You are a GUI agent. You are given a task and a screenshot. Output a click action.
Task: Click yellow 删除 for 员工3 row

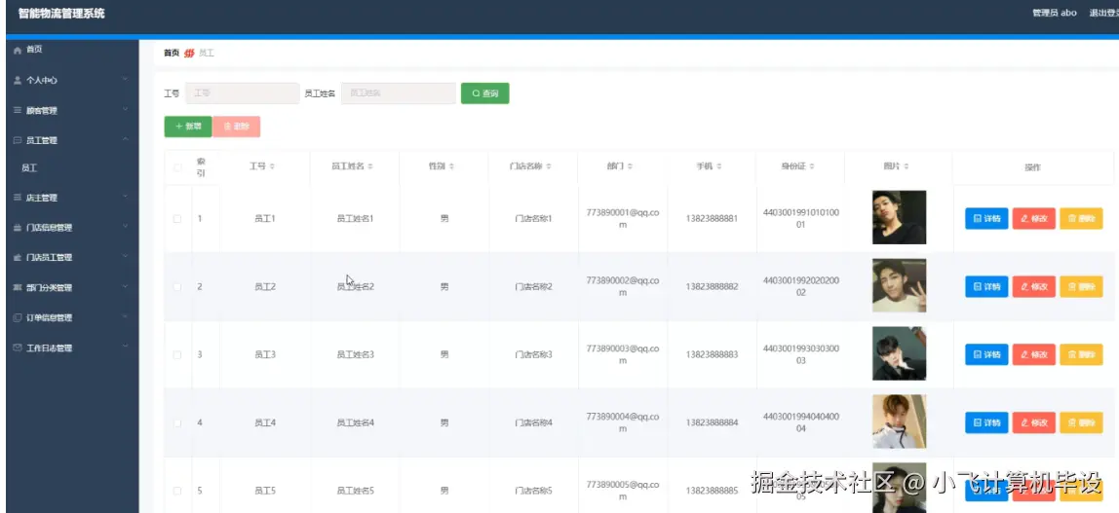[x=1081, y=355]
